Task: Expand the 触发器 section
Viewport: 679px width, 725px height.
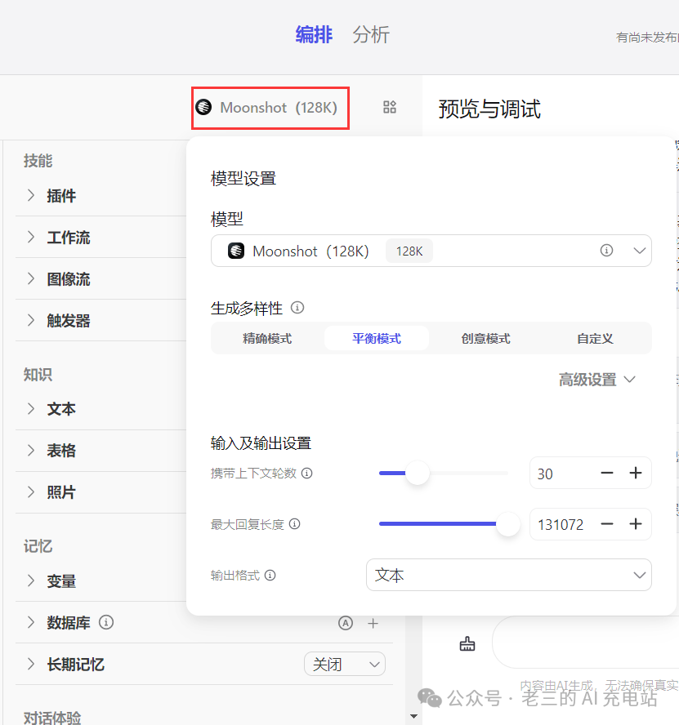Action: click(x=31, y=320)
